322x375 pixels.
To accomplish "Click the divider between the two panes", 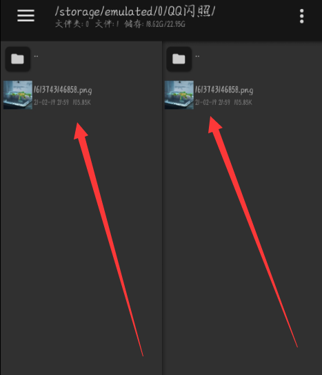I will [162, 208].
